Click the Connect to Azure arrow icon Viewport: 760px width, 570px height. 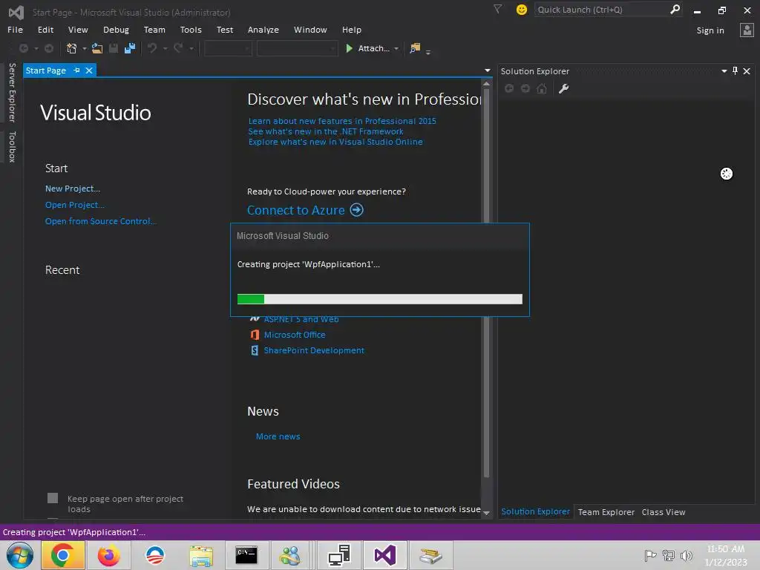click(357, 210)
